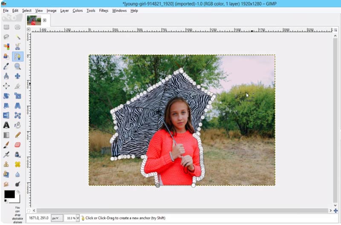Activate the Scissors Select tool
This screenshot has height=225, width=341.
tap(17, 47)
